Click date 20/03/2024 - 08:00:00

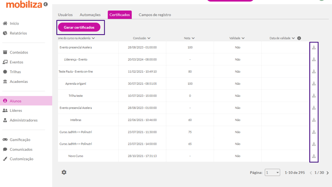[x=142, y=60]
